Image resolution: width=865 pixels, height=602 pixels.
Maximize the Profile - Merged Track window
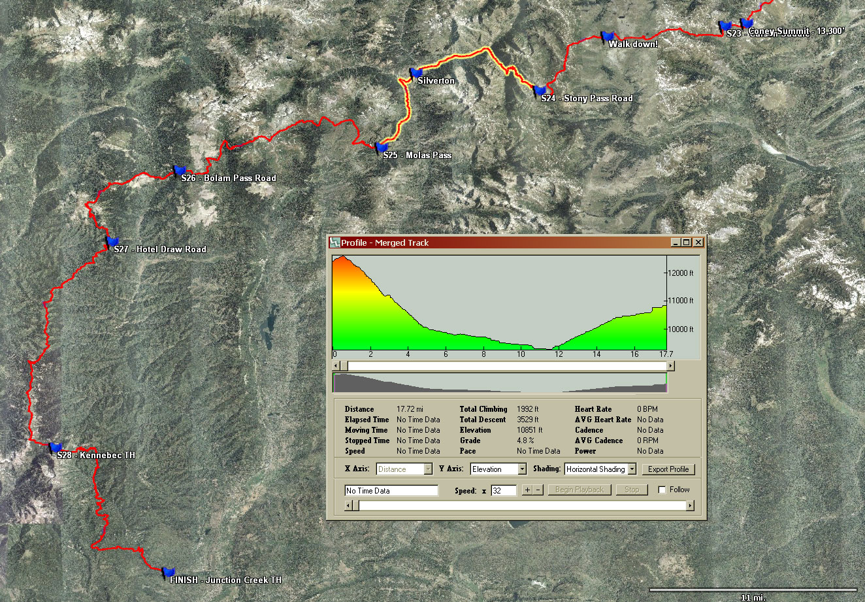click(x=686, y=242)
